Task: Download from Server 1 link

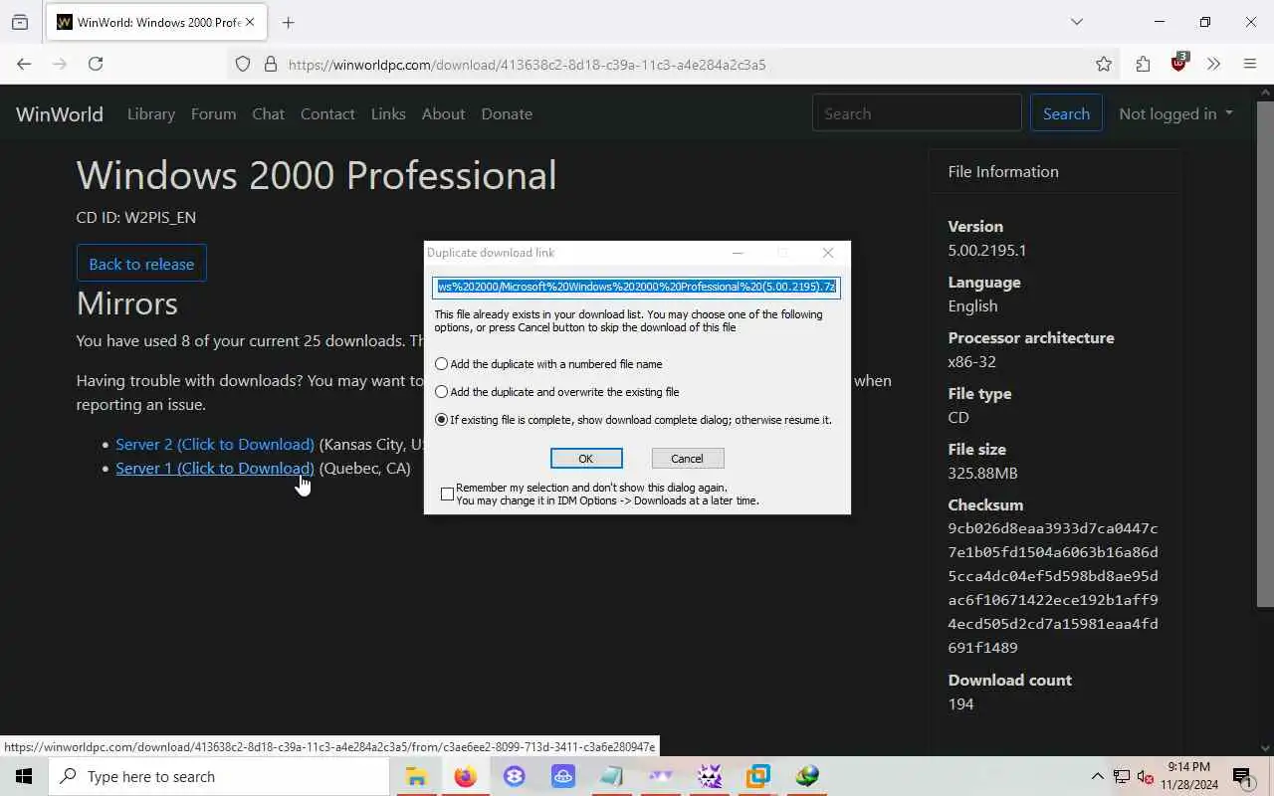Action: [x=215, y=468]
